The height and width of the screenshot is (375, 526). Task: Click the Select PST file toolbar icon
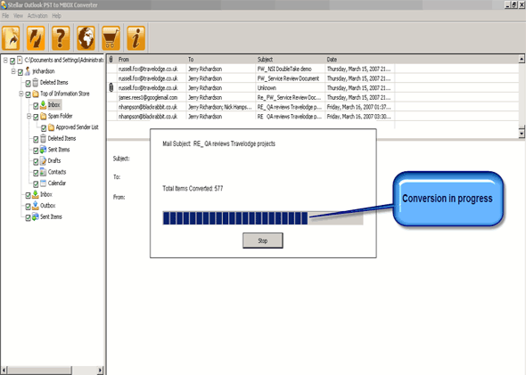(x=11, y=38)
